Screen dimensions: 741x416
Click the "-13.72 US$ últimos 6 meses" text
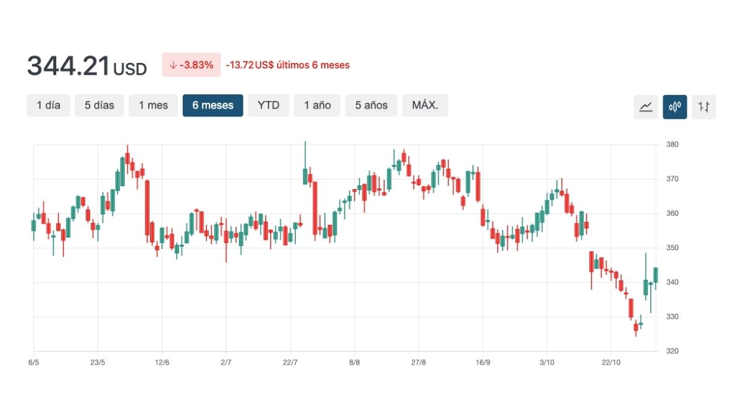(x=288, y=65)
